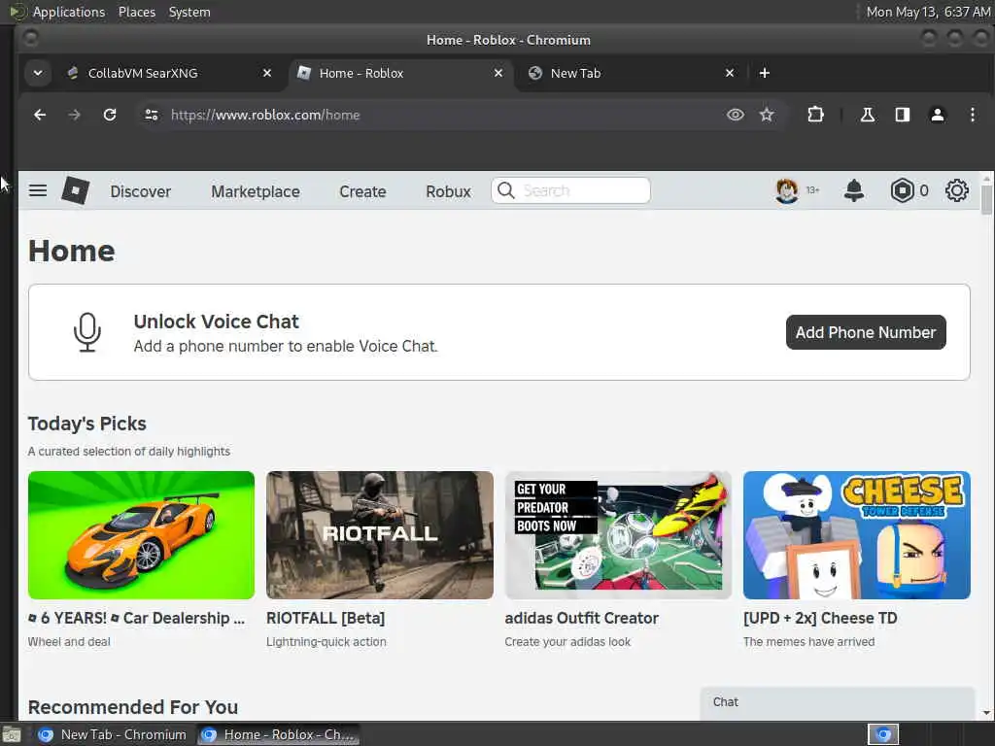995x746 pixels.
Task: Open the Car Dealership game thumbnail
Action: 141,535
